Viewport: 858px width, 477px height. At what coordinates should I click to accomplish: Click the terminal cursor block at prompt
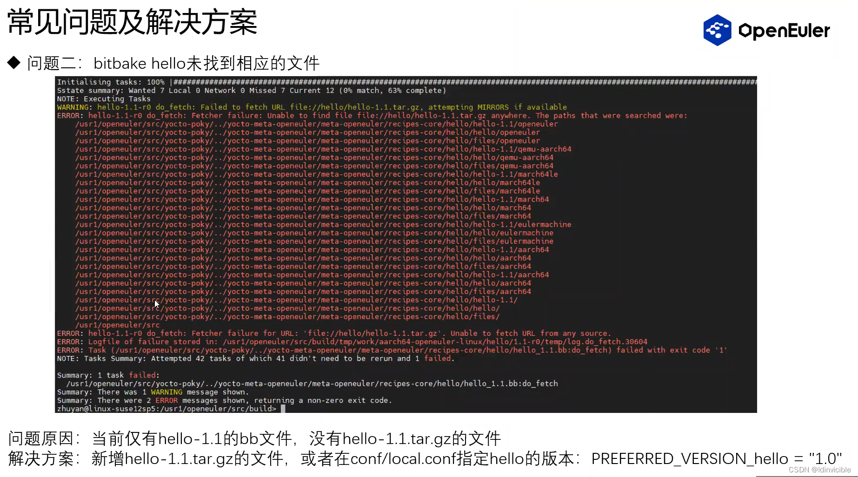tap(284, 409)
